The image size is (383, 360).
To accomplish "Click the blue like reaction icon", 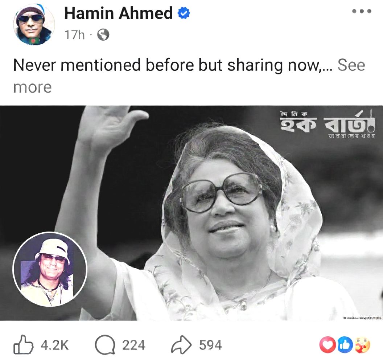I will (345, 345).
